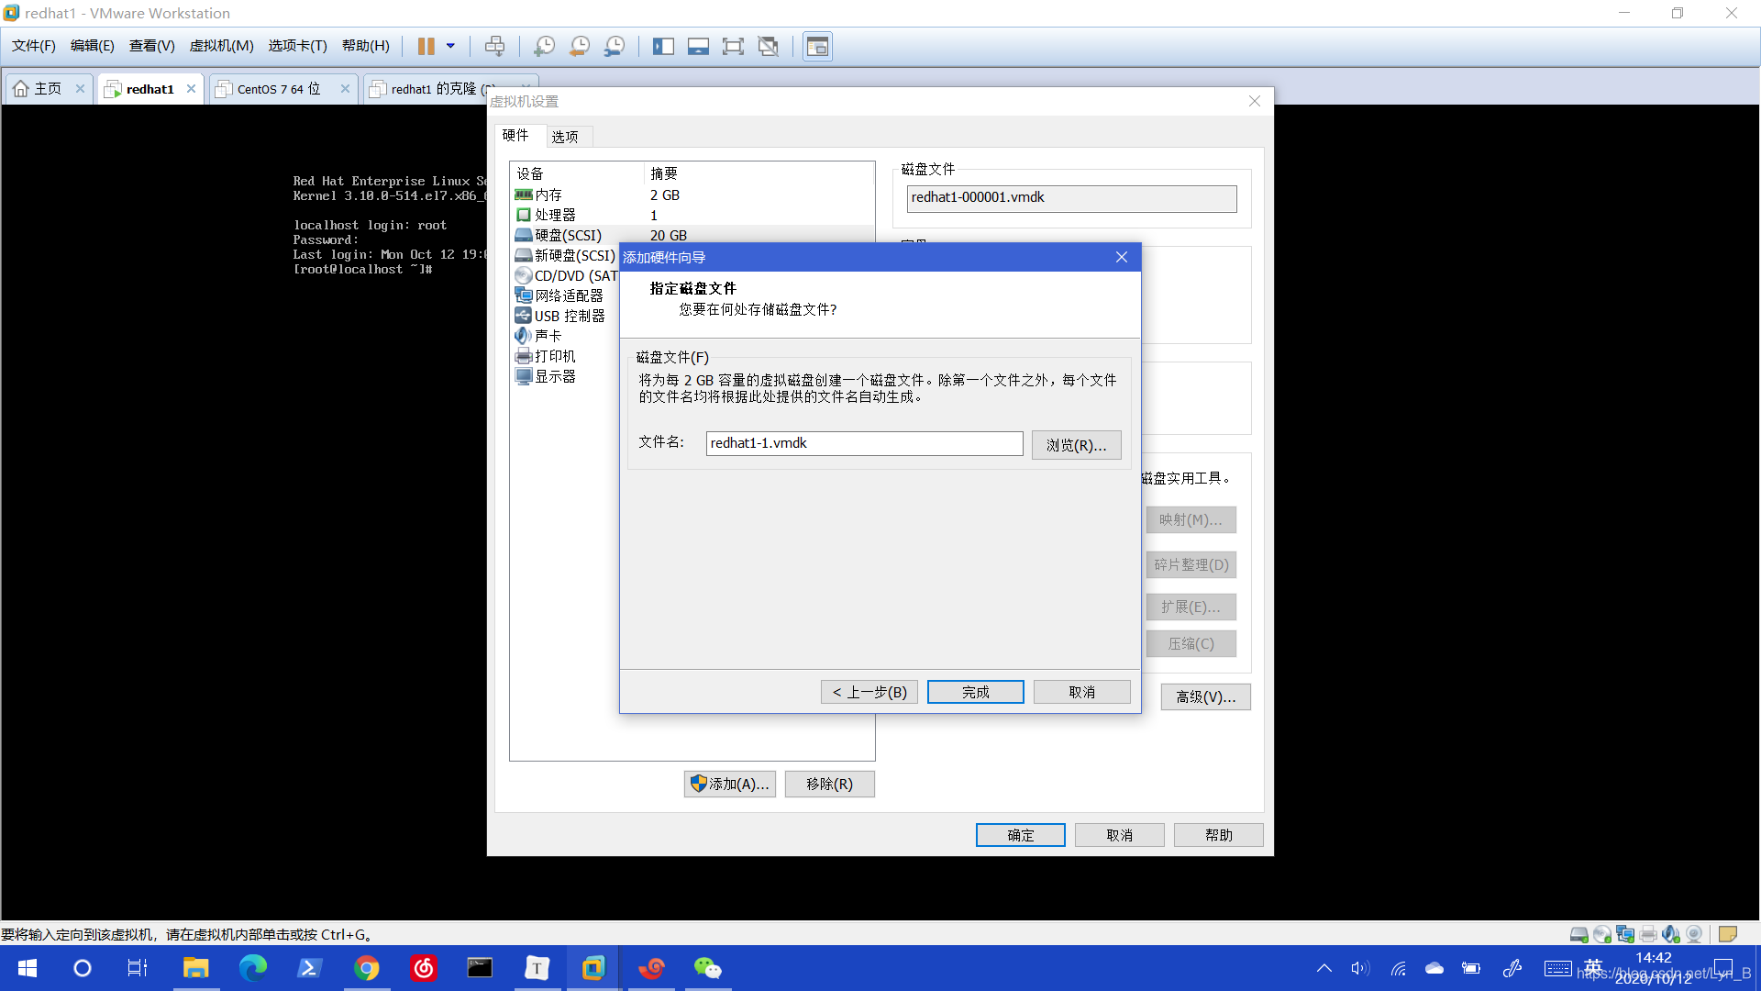Open the Windows Start menu
The height and width of the screenshot is (991, 1761).
[x=28, y=968]
